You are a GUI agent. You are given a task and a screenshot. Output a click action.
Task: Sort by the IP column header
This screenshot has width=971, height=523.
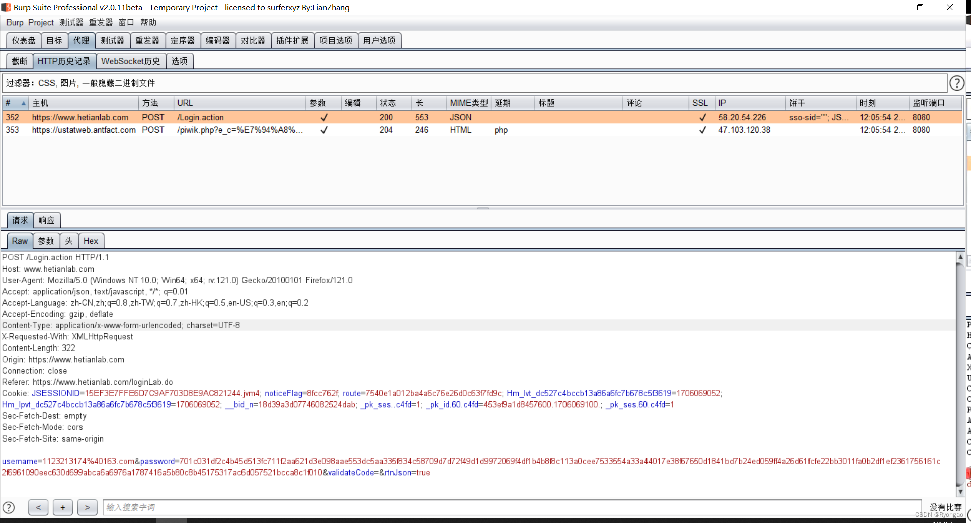pyautogui.click(x=750, y=103)
